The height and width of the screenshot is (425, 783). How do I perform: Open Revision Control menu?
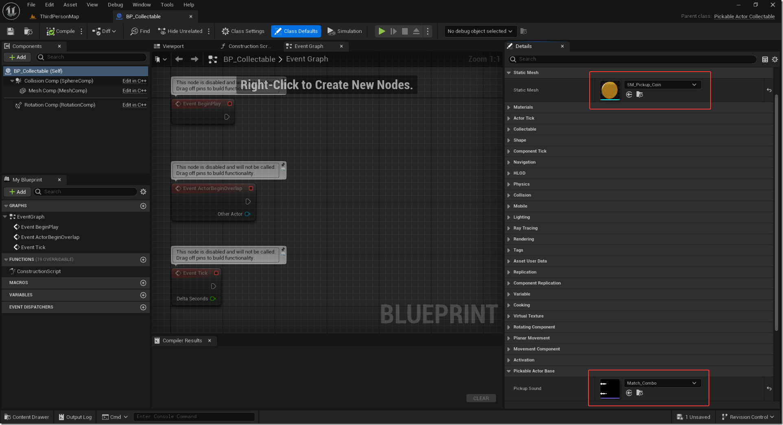pyautogui.click(x=748, y=417)
